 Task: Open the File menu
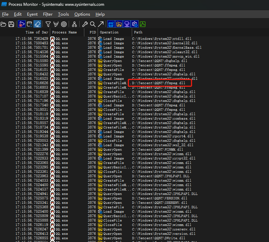click(5, 14)
